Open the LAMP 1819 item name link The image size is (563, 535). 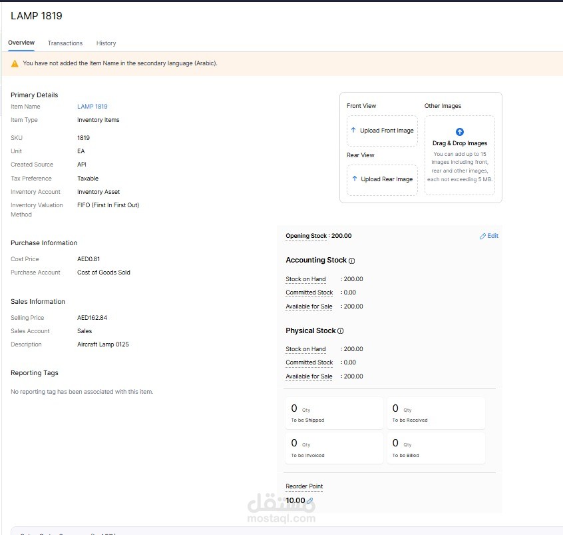[93, 107]
